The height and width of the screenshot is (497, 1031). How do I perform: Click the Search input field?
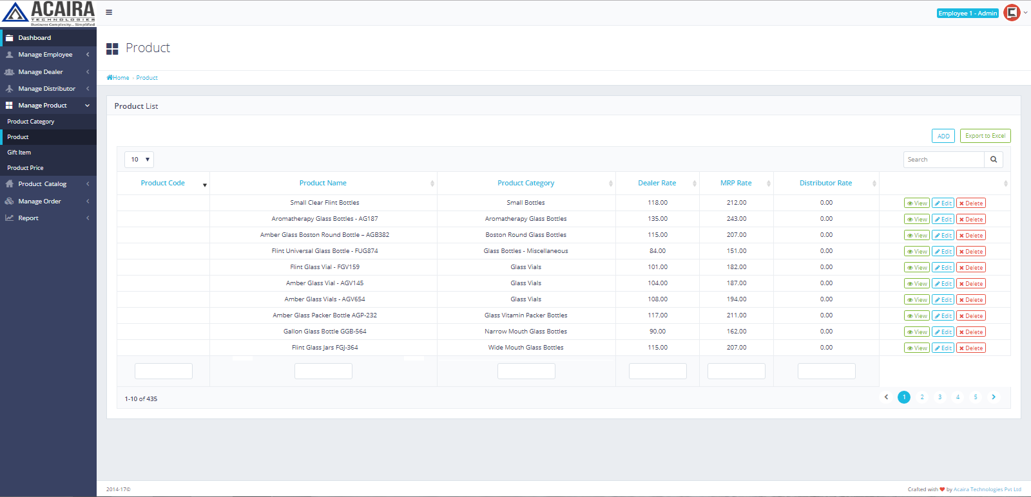pos(943,160)
